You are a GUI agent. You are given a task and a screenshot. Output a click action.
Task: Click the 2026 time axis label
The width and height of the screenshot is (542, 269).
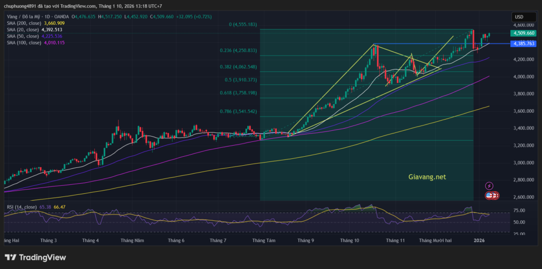click(480, 240)
